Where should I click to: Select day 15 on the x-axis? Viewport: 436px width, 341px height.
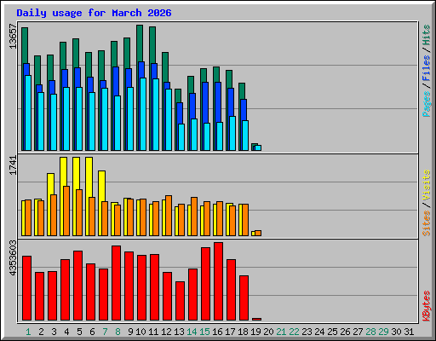[204, 332]
